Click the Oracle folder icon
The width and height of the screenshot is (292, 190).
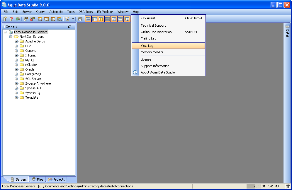(x=22, y=69)
